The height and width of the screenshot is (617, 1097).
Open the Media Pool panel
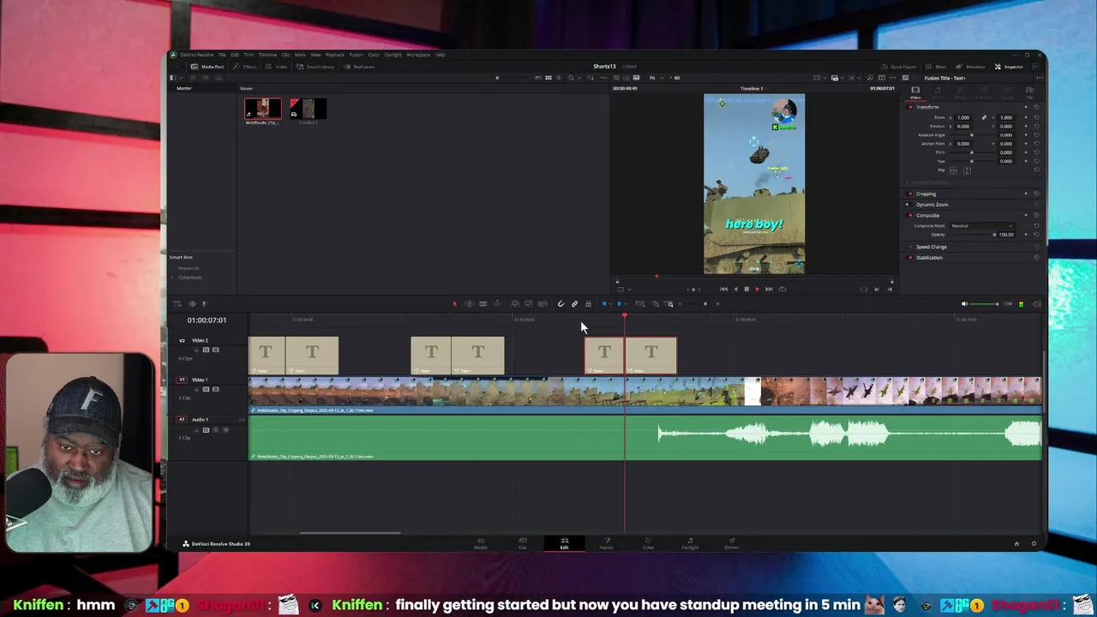click(207, 67)
